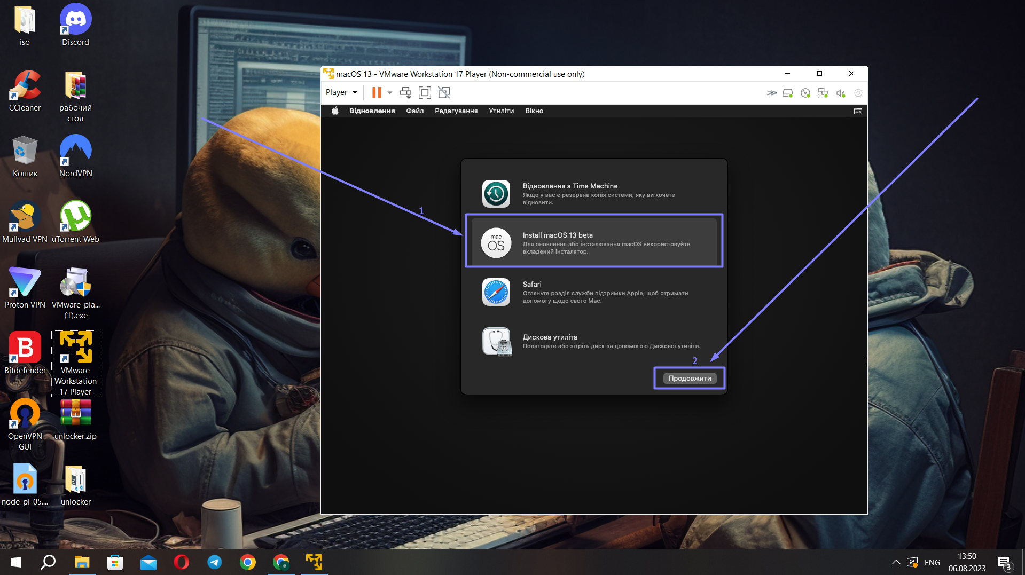
Task: Open Telegram from taskbar
Action: pos(214,562)
